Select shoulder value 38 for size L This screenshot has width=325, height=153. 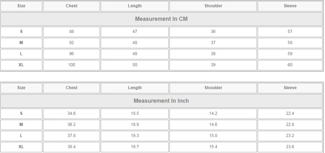213,54
